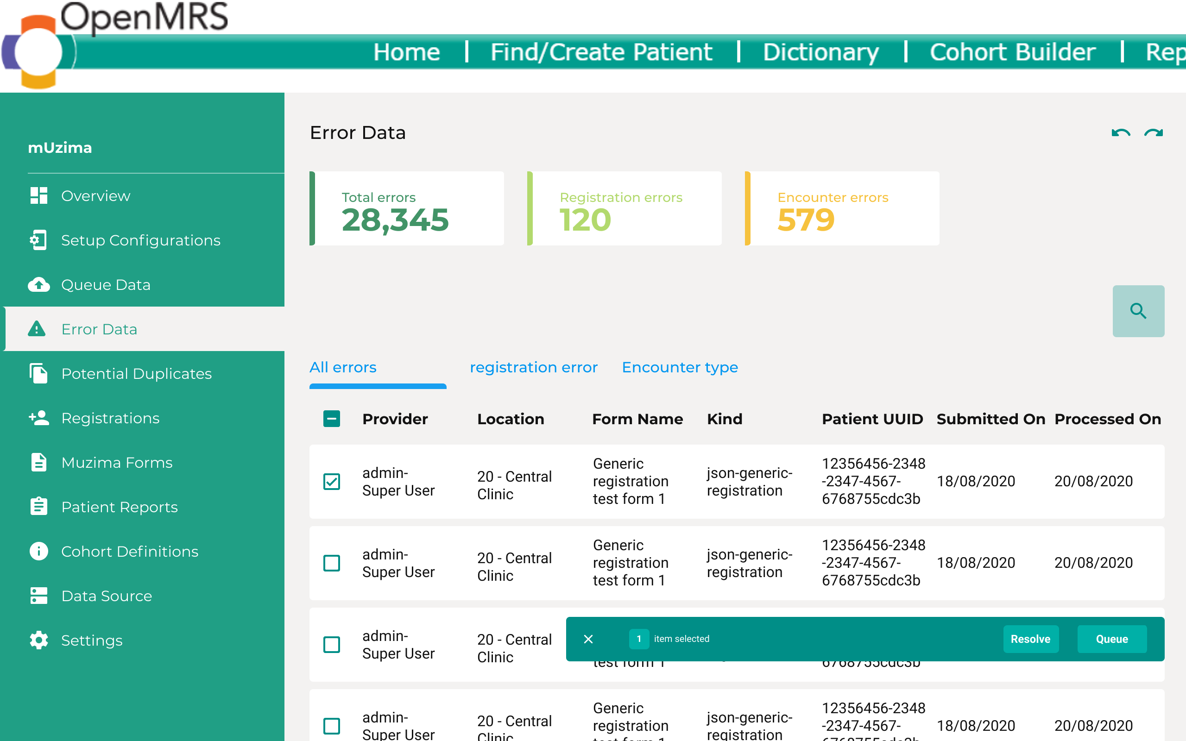This screenshot has height=741, width=1186.
Task: Click the '1 item selected' count label
Action: 669,639
